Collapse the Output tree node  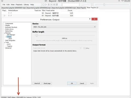click(6, 37)
